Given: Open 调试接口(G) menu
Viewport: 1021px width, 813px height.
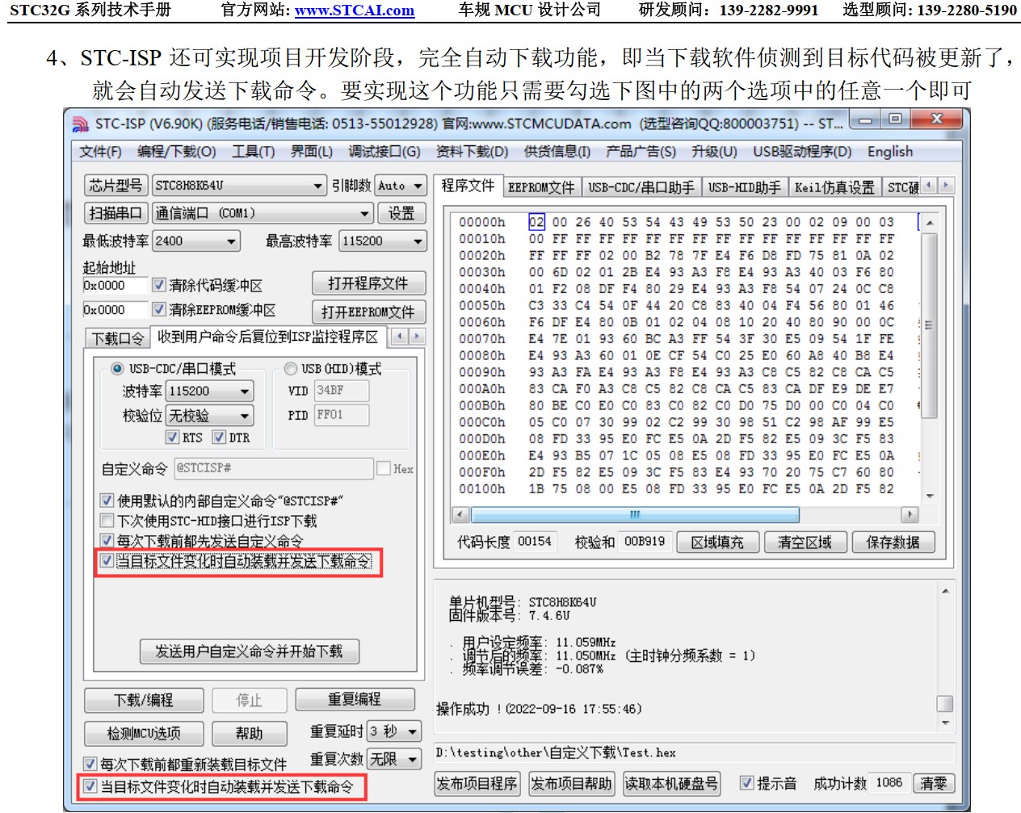Looking at the screenshot, I should (x=384, y=152).
